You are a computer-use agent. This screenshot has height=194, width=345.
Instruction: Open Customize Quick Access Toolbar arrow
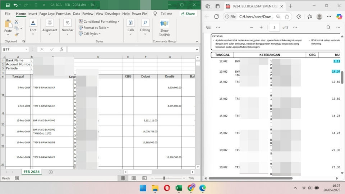pyautogui.click(x=44, y=5)
